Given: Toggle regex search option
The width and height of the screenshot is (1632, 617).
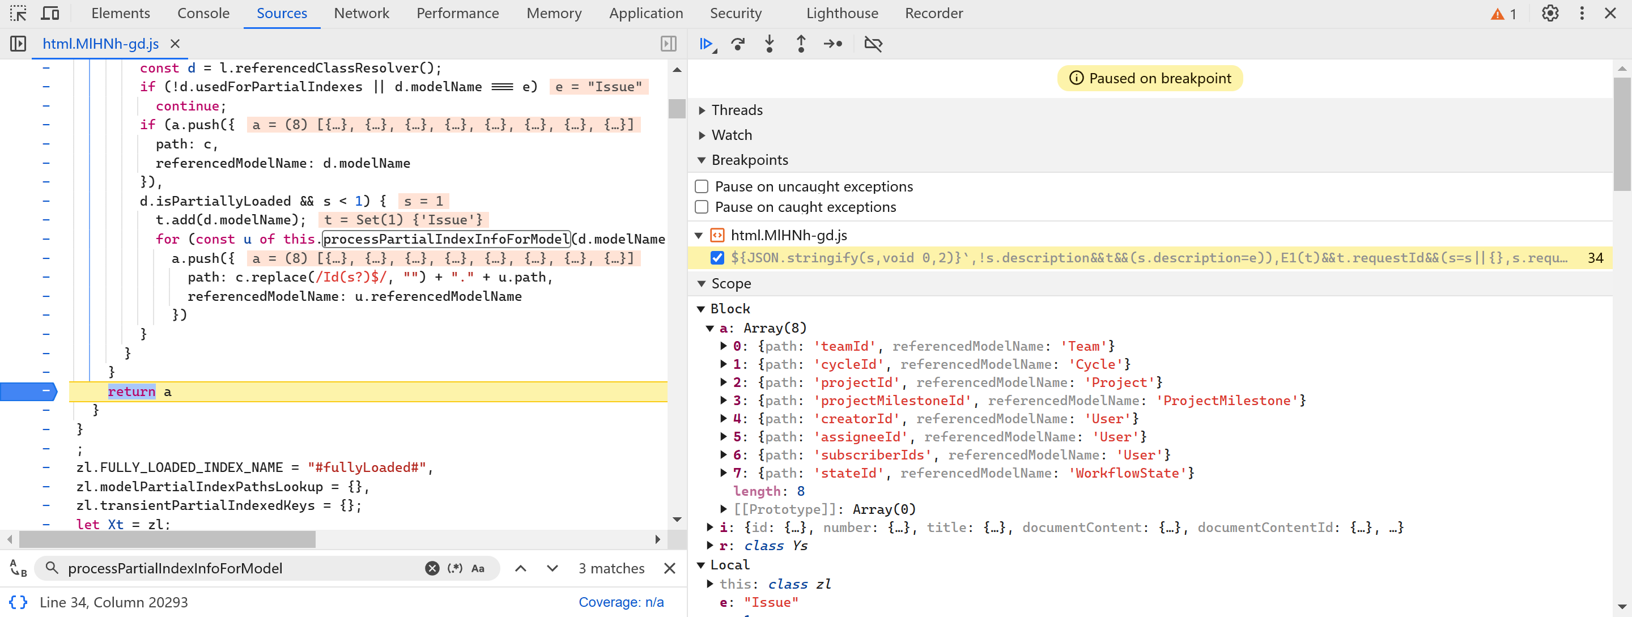Looking at the screenshot, I should pyautogui.click(x=454, y=568).
